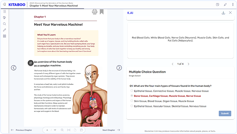Choose the 'Bone tissue, Cartilage tissue' answer

click(x=132, y=96)
